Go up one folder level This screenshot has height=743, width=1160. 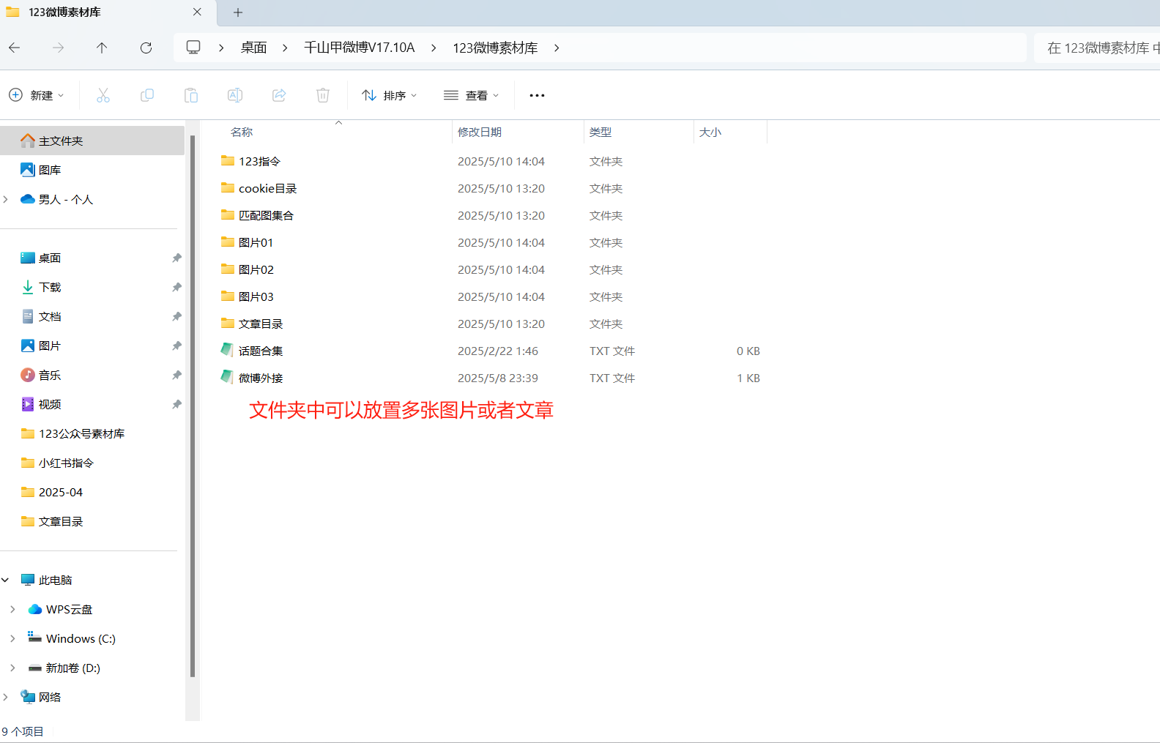pos(102,48)
